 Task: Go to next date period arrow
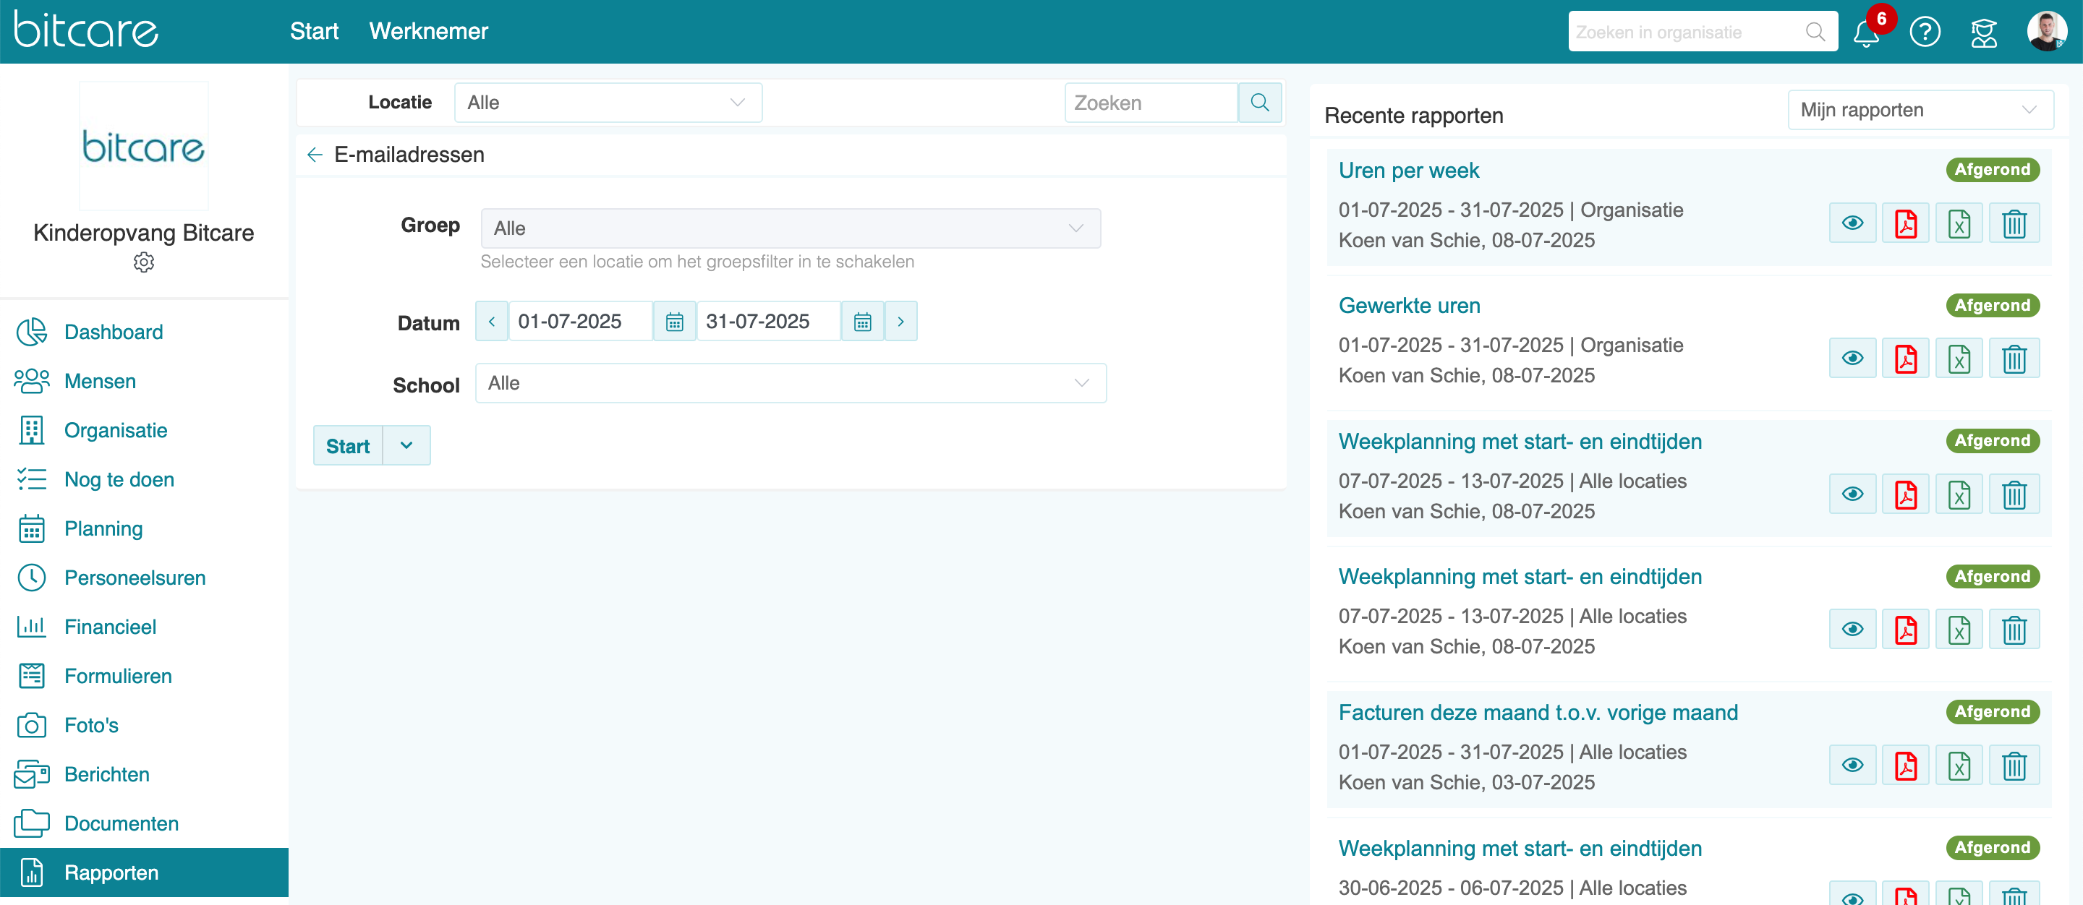click(x=900, y=322)
